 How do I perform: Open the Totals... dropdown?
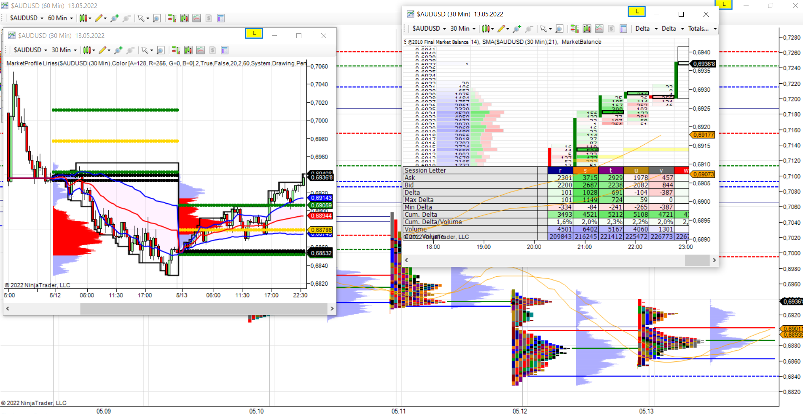pos(702,29)
